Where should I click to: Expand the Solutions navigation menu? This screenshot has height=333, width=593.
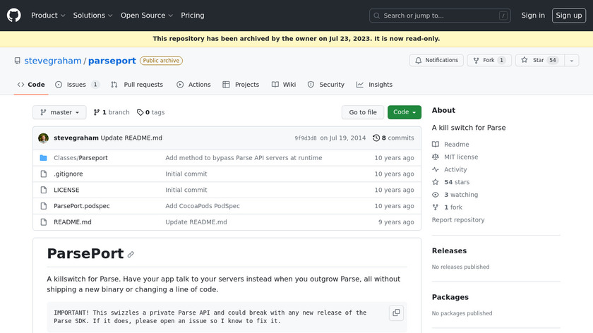point(92,16)
